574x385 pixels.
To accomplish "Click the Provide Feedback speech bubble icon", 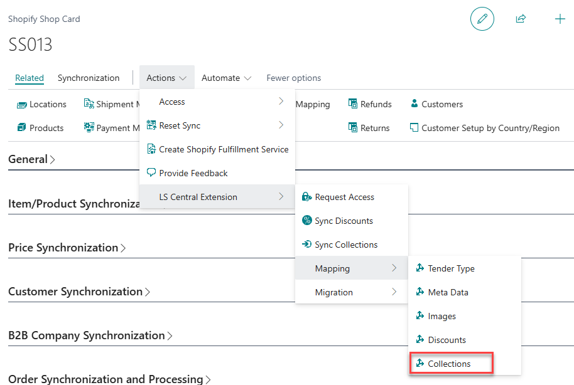I will click(x=151, y=172).
